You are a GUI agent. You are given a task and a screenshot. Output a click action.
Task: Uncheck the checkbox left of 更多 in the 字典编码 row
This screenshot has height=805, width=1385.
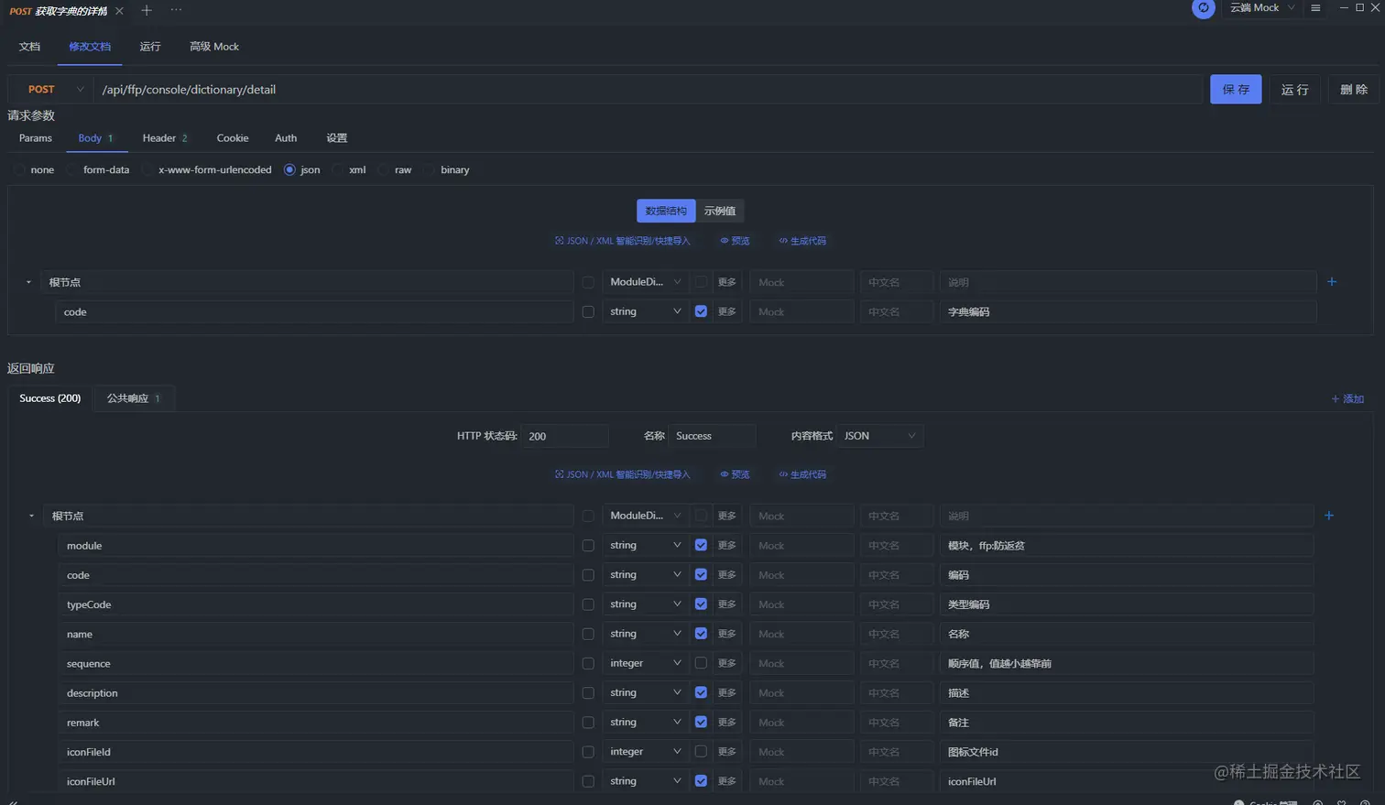701,311
